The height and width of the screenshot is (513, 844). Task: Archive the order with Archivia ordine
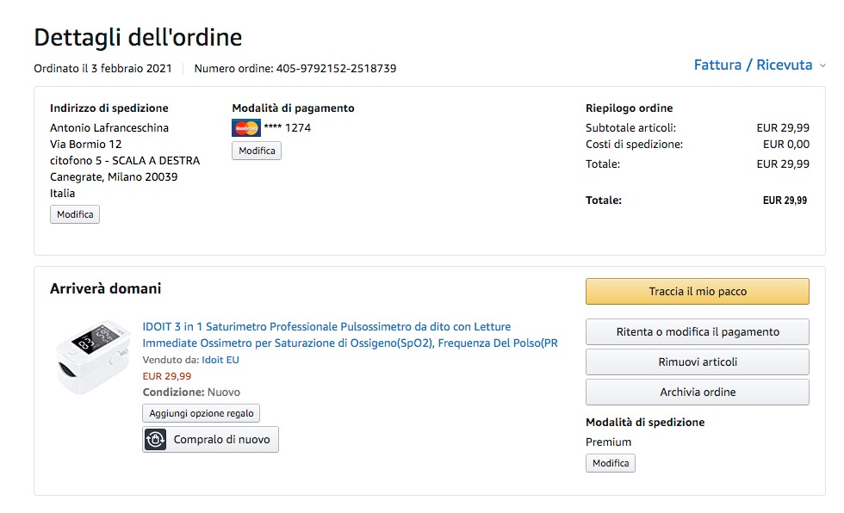697,392
